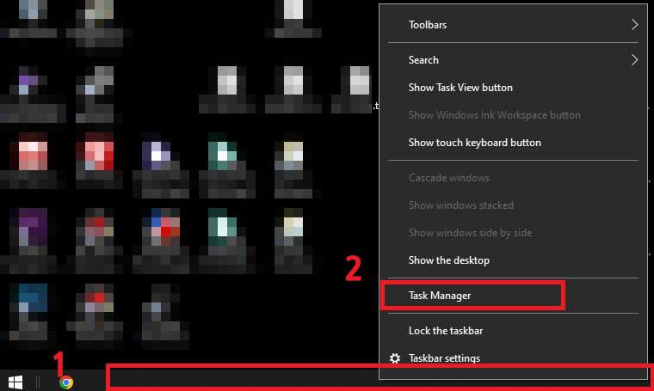Click Show Windows Ink Workspace button entry
This screenshot has width=654, height=391.
click(x=513, y=115)
